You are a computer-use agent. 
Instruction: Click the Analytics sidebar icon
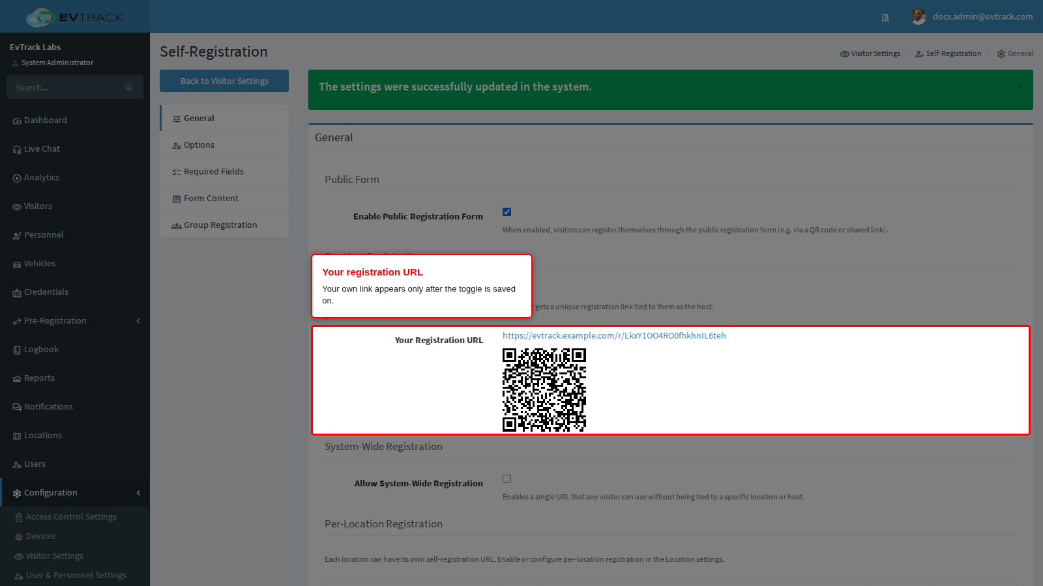[x=17, y=178]
